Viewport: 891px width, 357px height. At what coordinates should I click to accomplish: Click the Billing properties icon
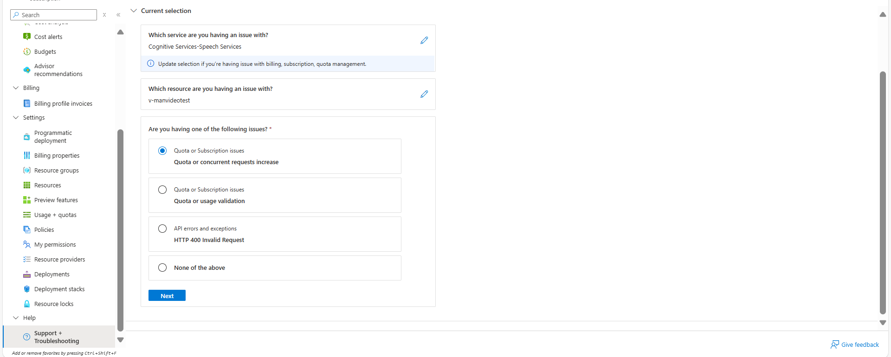click(x=27, y=155)
